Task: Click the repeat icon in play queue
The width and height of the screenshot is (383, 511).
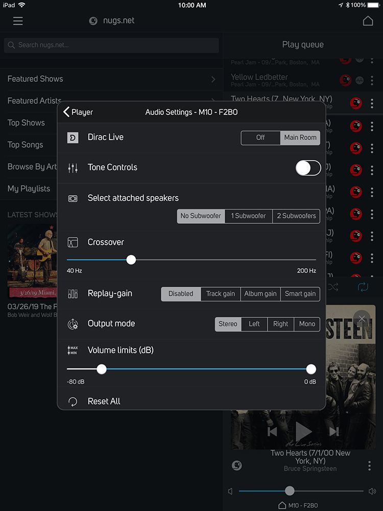Action: coord(363,287)
